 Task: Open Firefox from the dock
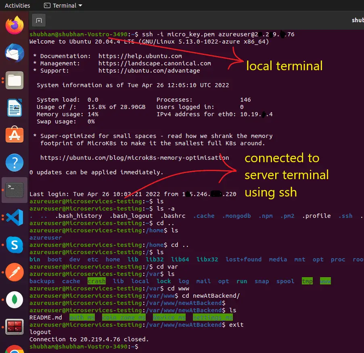pyautogui.click(x=15, y=25)
